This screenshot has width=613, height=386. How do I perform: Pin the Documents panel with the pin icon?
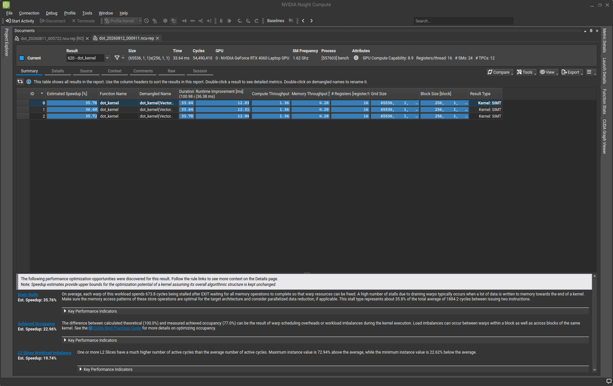point(591,31)
